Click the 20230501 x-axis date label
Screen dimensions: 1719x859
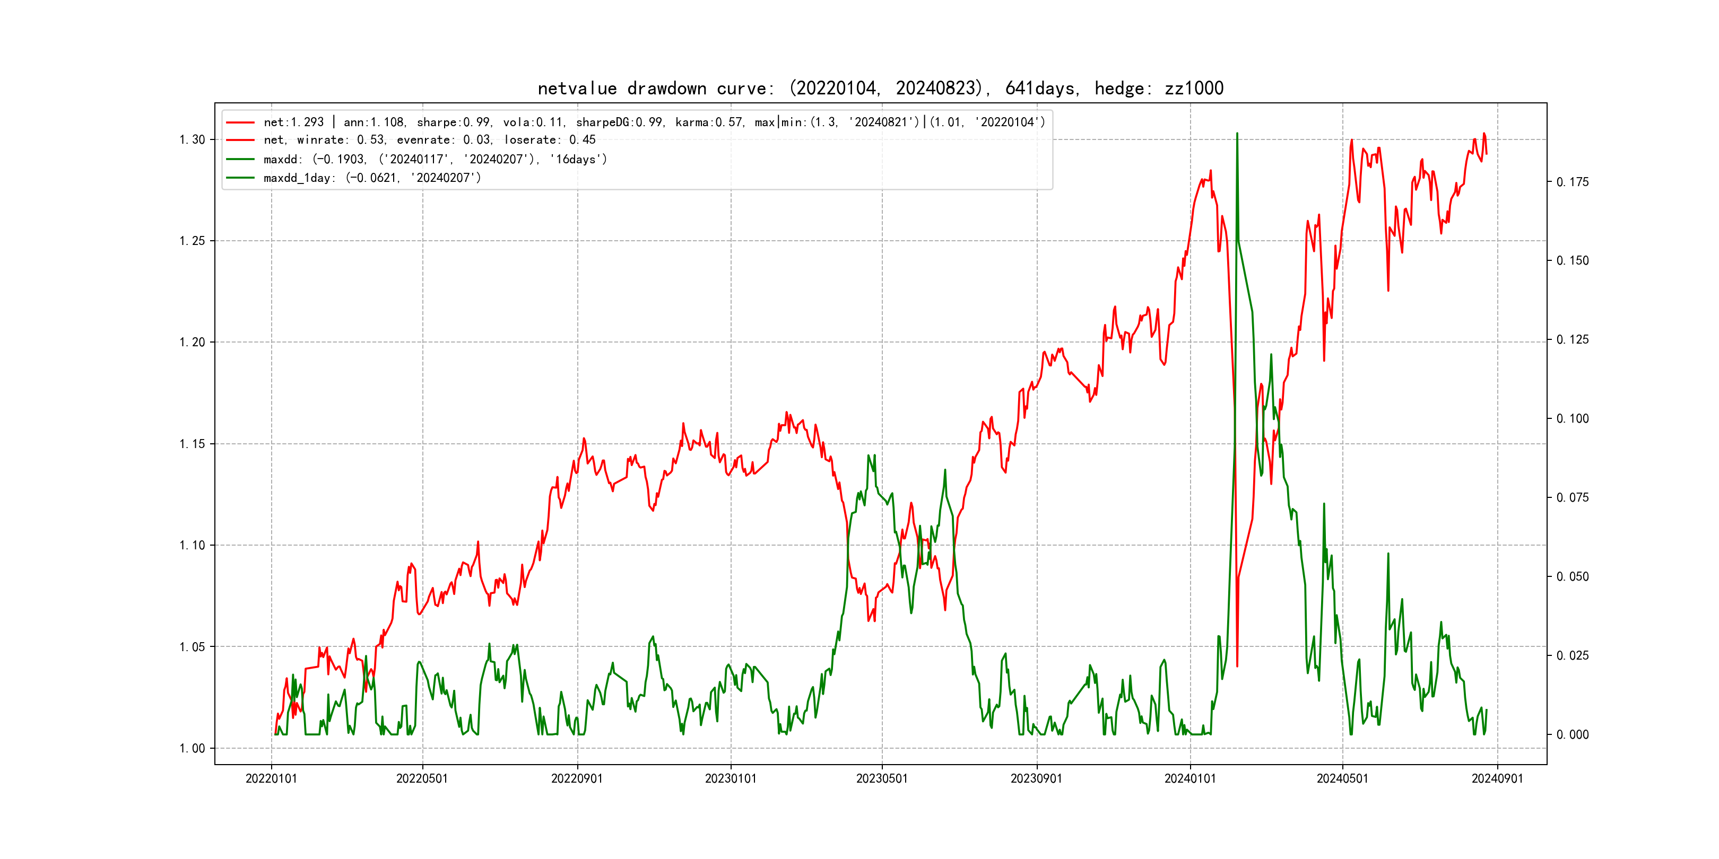(x=882, y=778)
